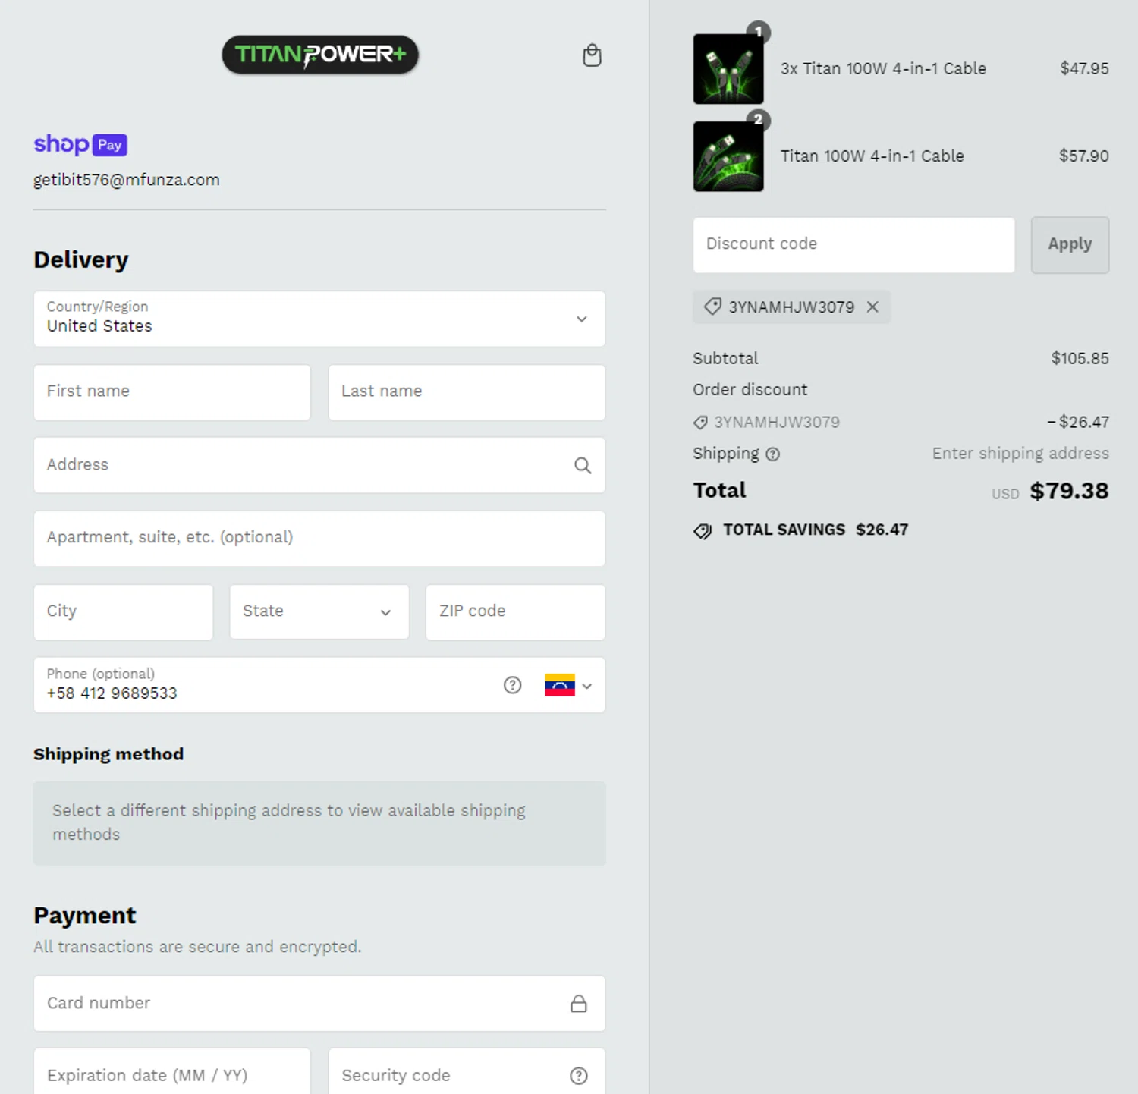Click the $47.95 item price
Image resolution: width=1138 pixels, height=1094 pixels.
(1084, 68)
